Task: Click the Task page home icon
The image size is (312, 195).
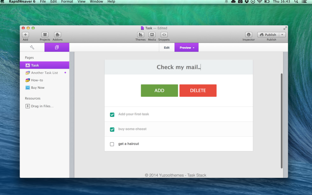Action: (28, 65)
